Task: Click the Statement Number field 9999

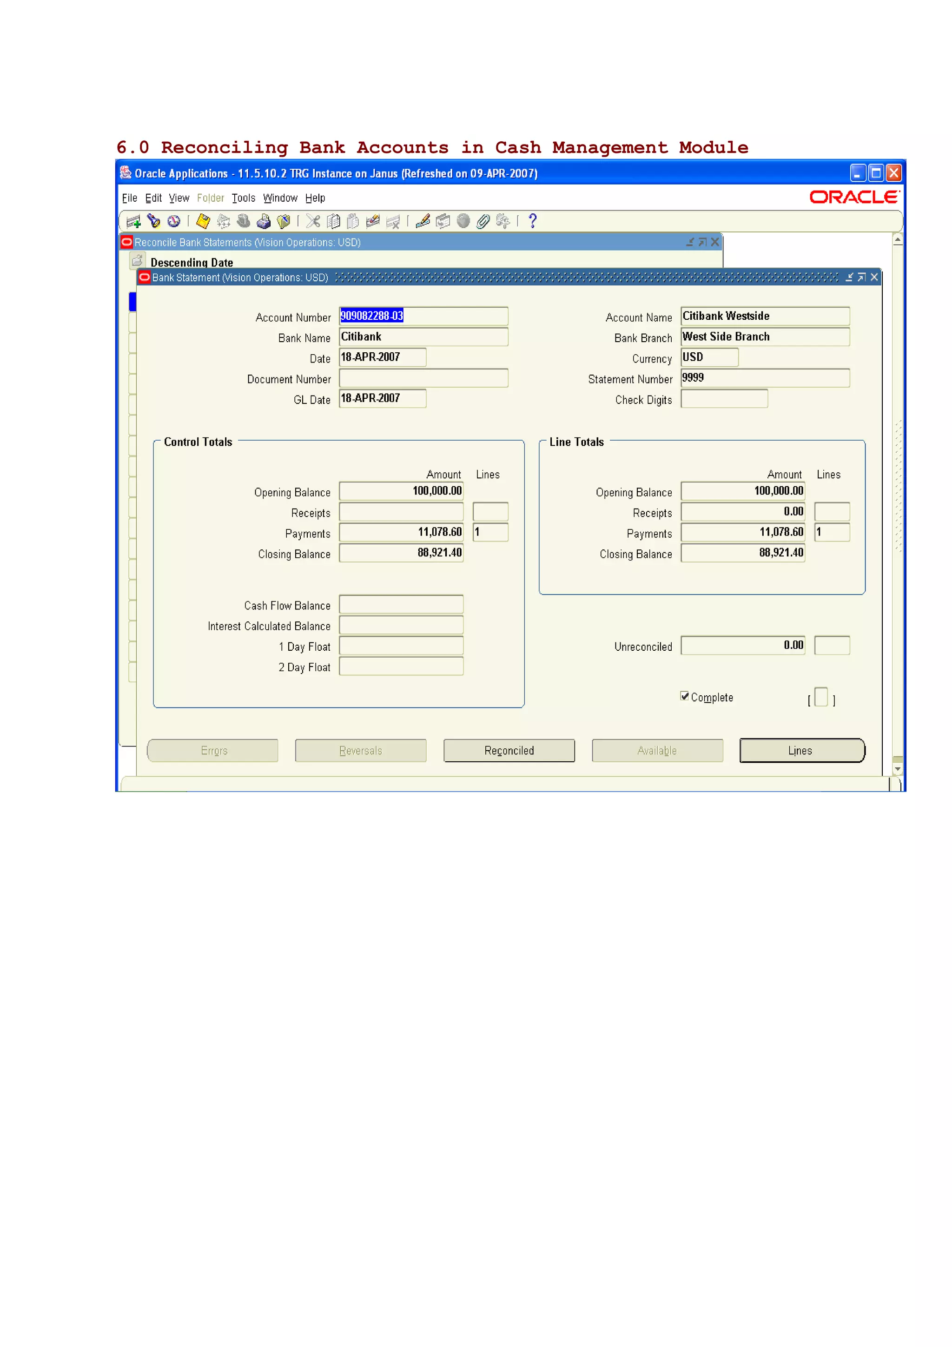Action: coord(765,378)
